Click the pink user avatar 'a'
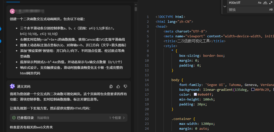 (x=12, y=12)
